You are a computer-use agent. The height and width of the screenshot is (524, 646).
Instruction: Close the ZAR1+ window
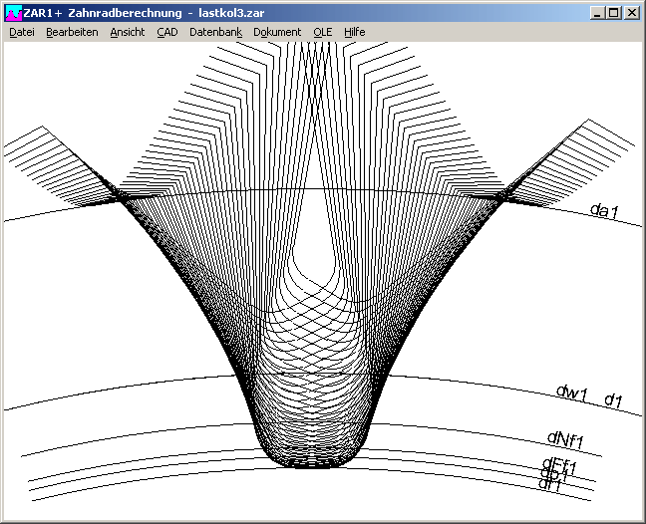[x=631, y=13]
